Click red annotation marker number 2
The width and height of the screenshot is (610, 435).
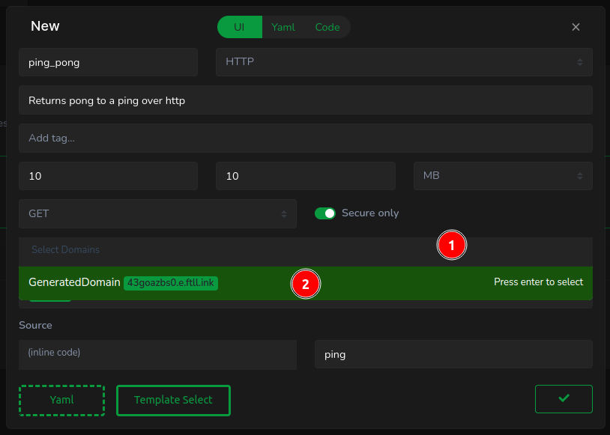pos(305,284)
